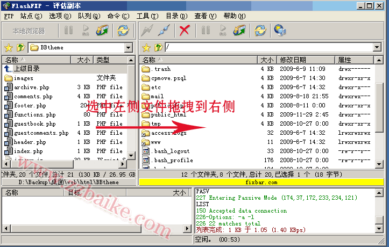Click the globe computer switch-browser icon
Viewport: 389px width, 247px height.
(x=280, y=31)
